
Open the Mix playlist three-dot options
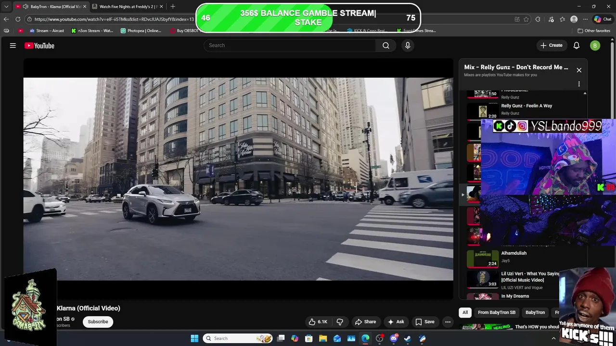[x=579, y=84]
